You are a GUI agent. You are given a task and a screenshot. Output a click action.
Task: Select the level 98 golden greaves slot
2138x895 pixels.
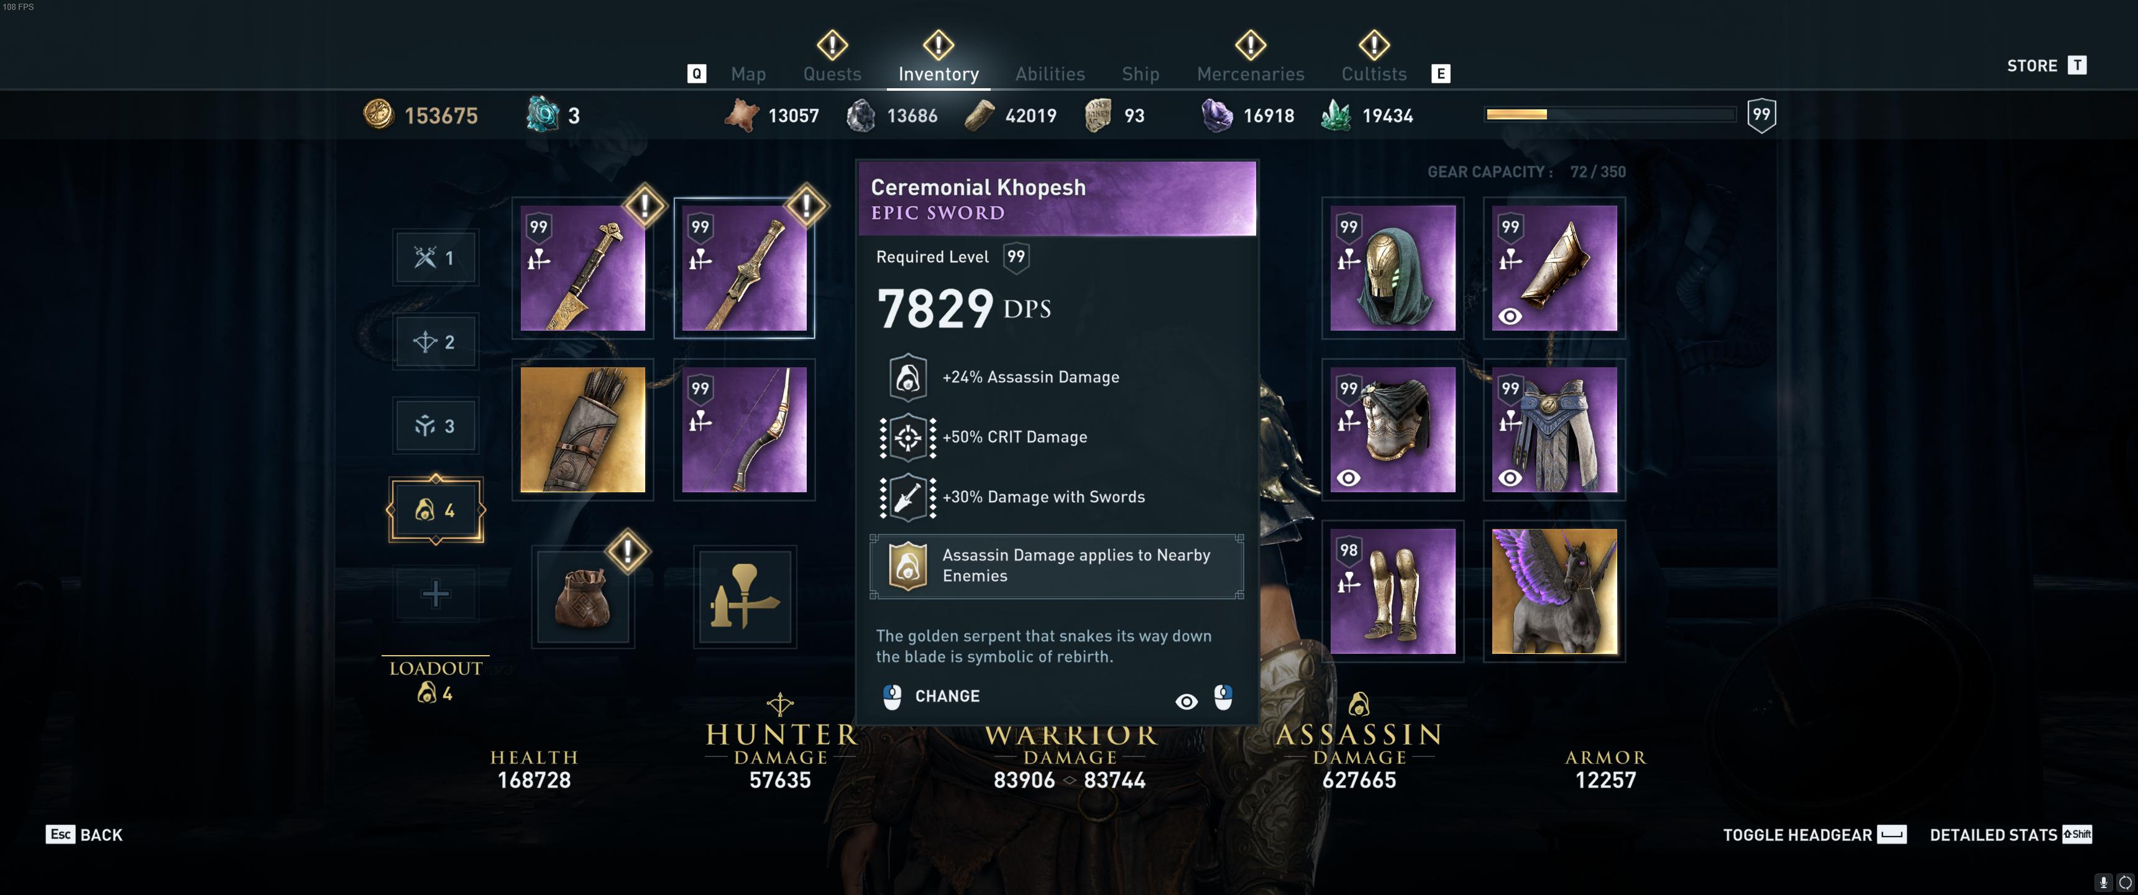(1392, 591)
